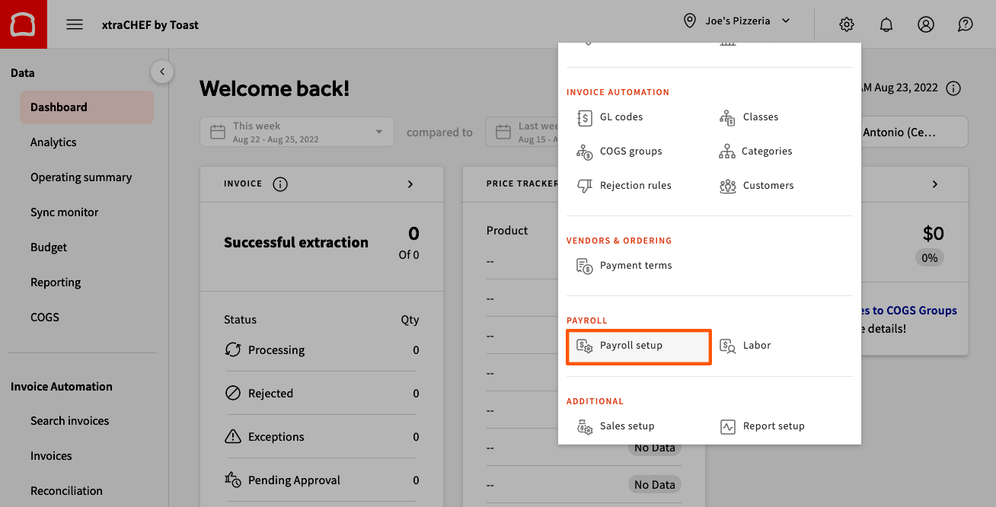Select the Categories icon

click(728, 151)
